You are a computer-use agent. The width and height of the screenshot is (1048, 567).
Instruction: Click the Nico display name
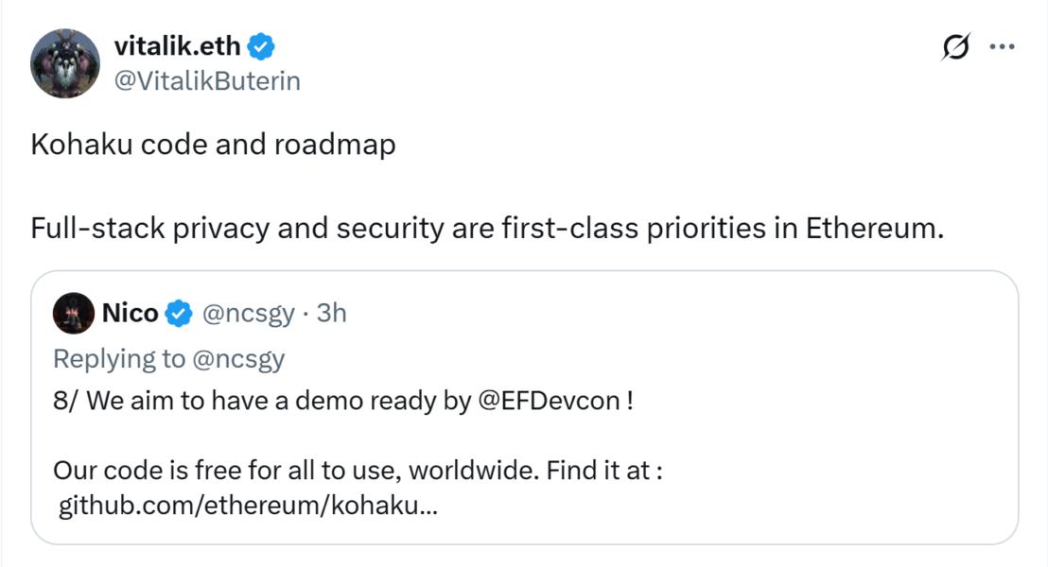pos(130,314)
